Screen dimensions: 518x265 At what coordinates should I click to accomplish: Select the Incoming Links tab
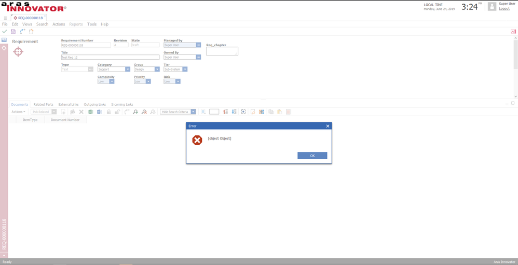tap(122, 104)
